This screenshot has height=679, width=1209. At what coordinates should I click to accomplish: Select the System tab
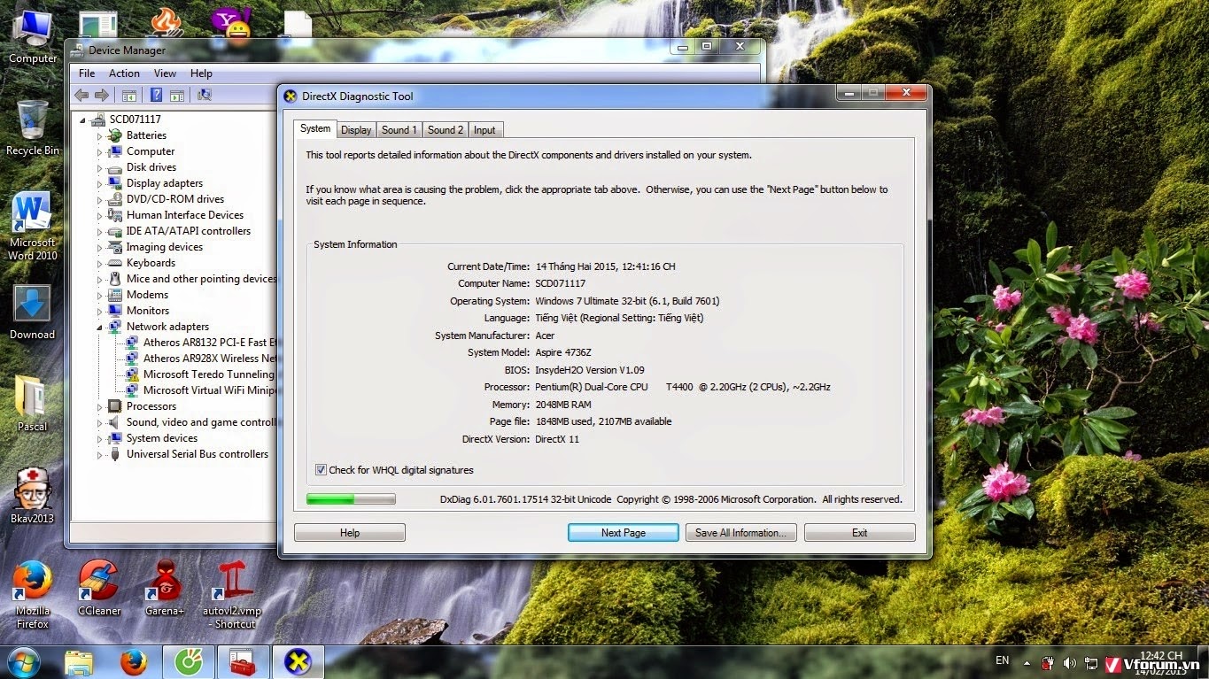pos(315,129)
